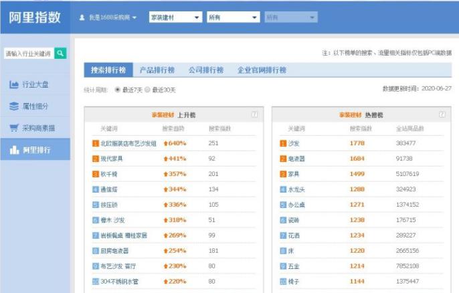Open the disabled third-level dropdown

coord(291,17)
